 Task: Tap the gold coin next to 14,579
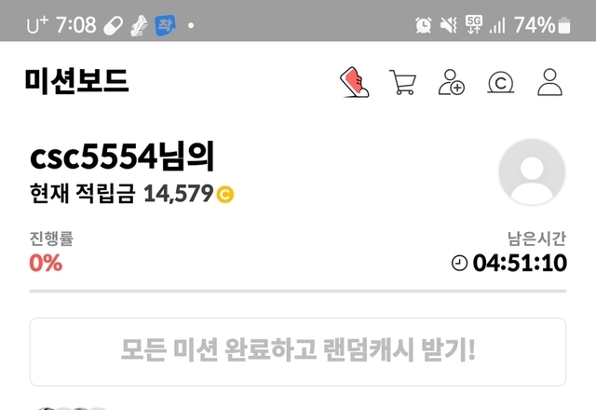(225, 195)
